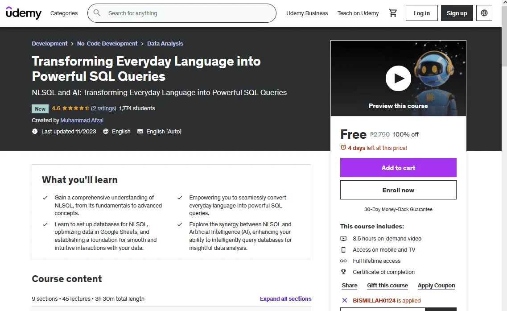
Task: Click the on-demand video icon
Action: tap(343, 239)
